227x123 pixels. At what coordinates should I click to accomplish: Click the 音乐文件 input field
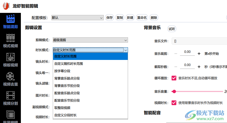coord(199,41)
